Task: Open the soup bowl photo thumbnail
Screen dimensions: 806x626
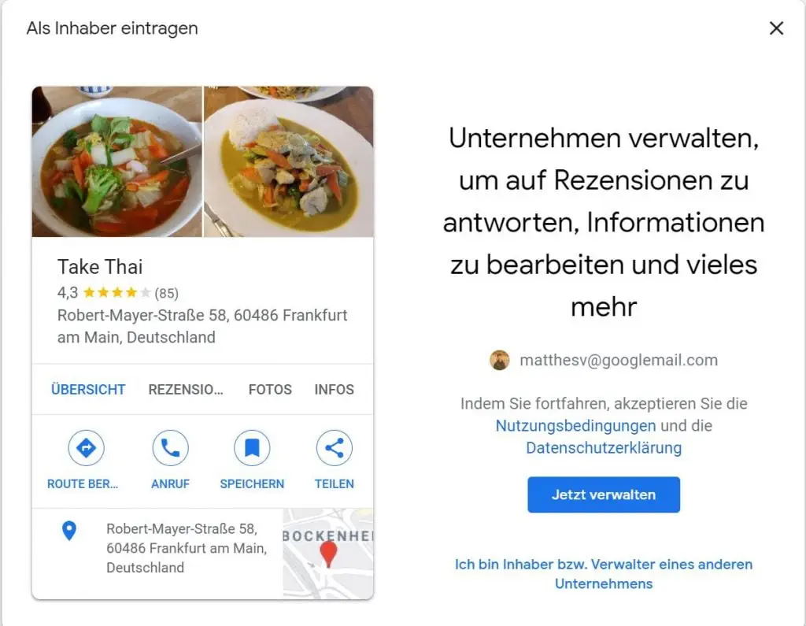Action: click(x=117, y=161)
